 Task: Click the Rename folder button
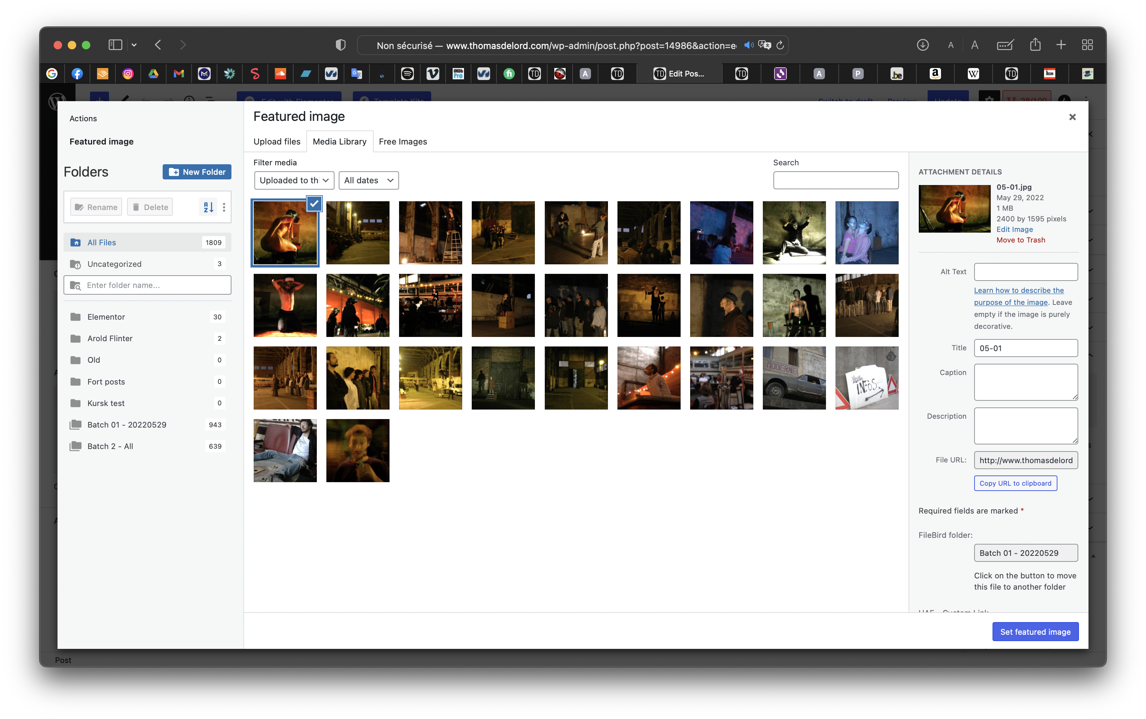(x=96, y=207)
